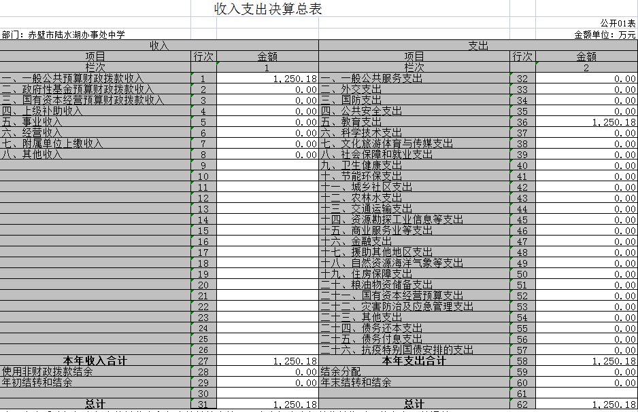Viewport: 638px width, 412px height.
Task: Click the row number cell 15
Action: click(203, 231)
